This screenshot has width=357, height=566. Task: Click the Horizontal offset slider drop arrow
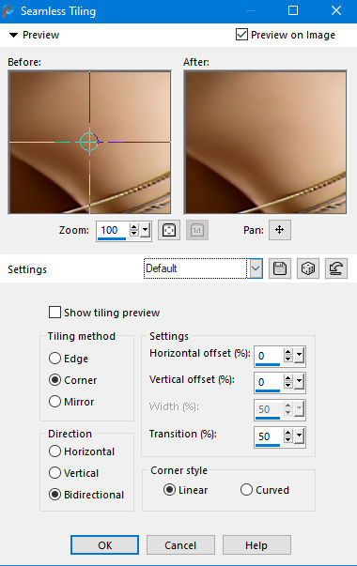tap(299, 355)
